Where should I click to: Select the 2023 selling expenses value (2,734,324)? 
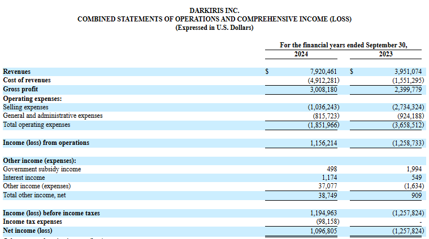click(407, 107)
